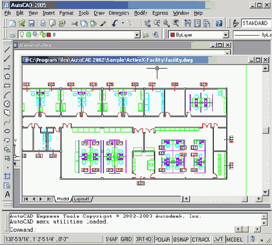Click the Command prompt line
272x245 pixels.
point(121,229)
